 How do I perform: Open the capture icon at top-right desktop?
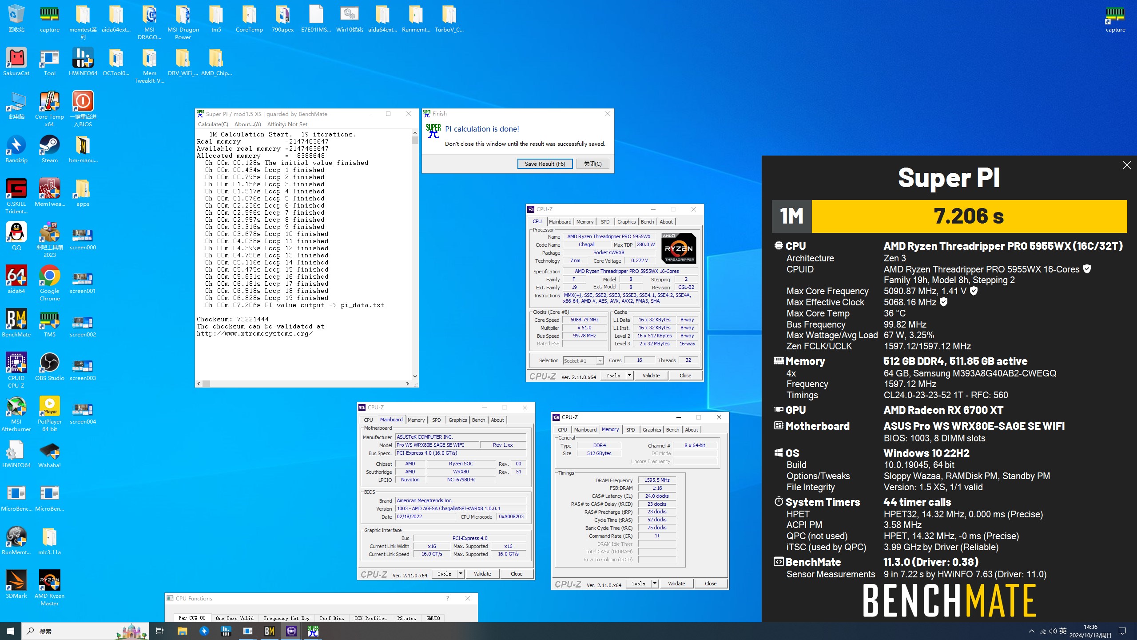(1115, 19)
